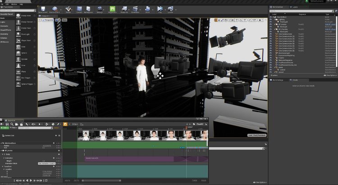The height and width of the screenshot is (185, 338).
Task: Click the World Outliner search field
Action: (x=301, y=11)
